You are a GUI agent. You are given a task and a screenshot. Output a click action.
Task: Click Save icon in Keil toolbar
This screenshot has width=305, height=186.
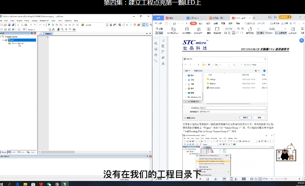point(9,25)
